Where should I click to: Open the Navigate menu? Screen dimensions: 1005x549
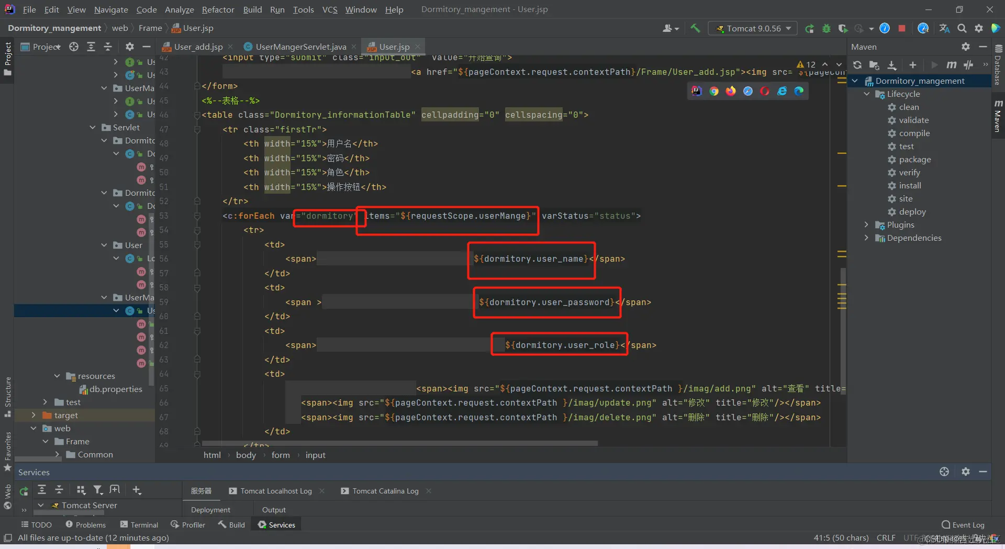coord(111,9)
